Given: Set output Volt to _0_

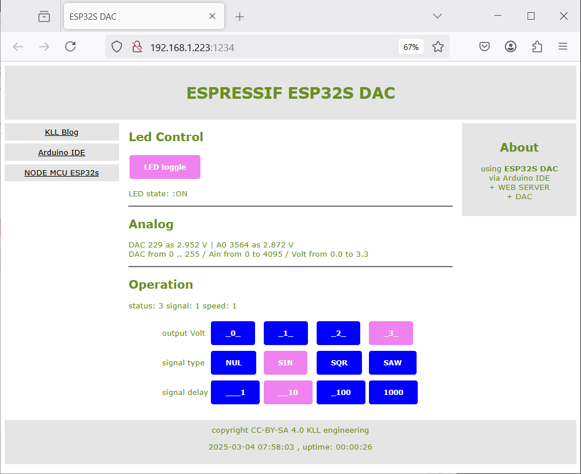Looking at the screenshot, I should point(233,333).
